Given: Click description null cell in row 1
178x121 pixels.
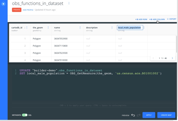Looking at the screenshot, I should point(88,39).
